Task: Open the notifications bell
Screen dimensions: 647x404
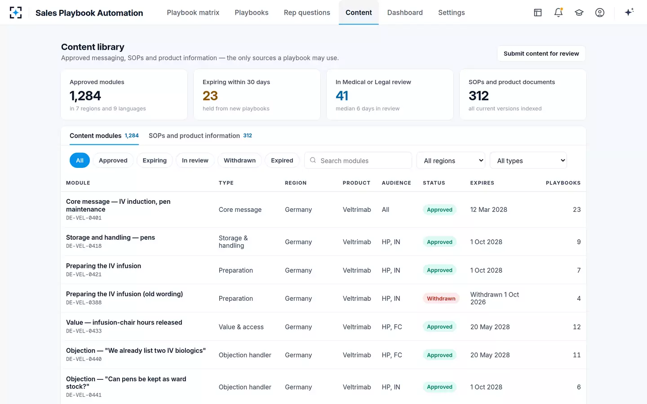Action: pyautogui.click(x=558, y=13)
